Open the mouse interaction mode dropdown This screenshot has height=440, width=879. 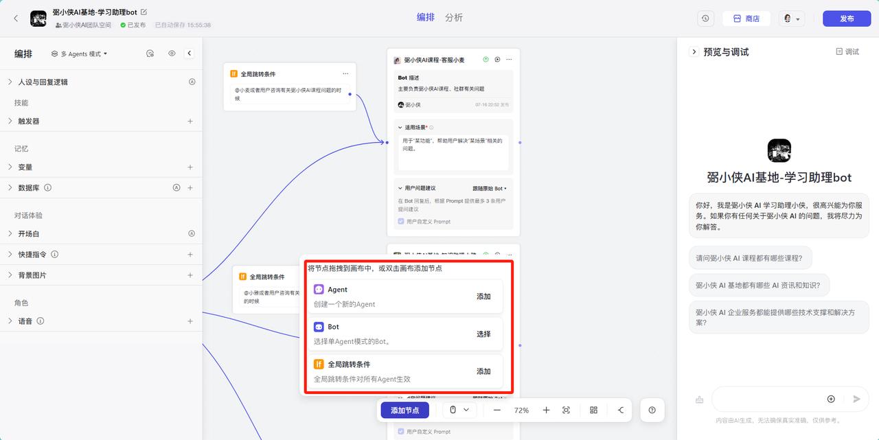(x=459, y=410)
